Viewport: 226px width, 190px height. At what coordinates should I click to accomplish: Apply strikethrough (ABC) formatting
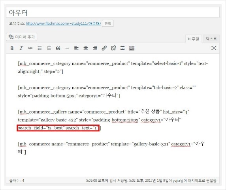click(30, 48)
